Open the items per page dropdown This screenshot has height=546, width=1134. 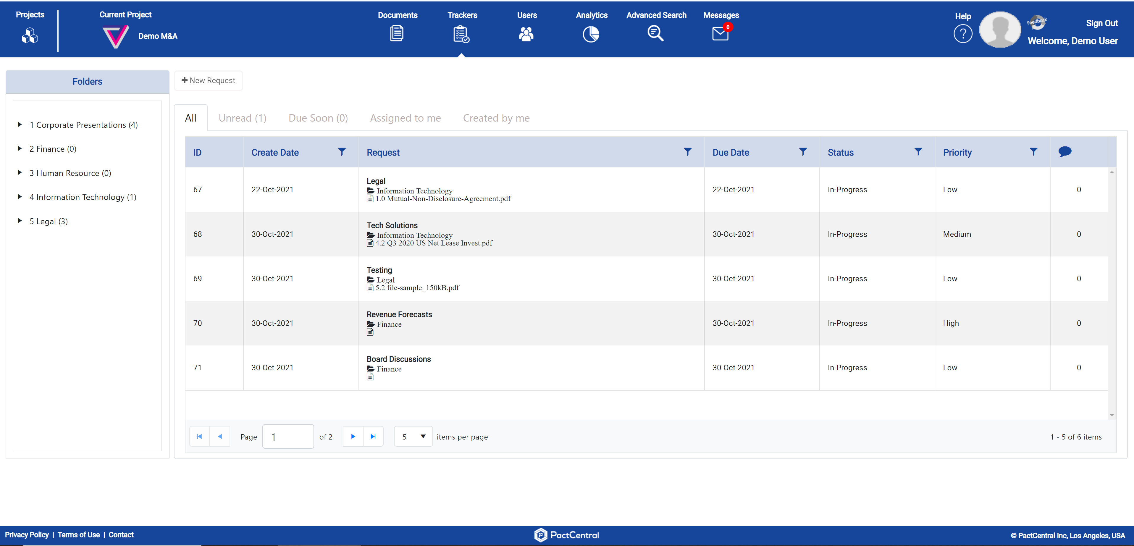point(413,436)
